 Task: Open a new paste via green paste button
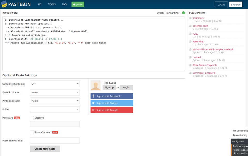click(x=78, y=4)
